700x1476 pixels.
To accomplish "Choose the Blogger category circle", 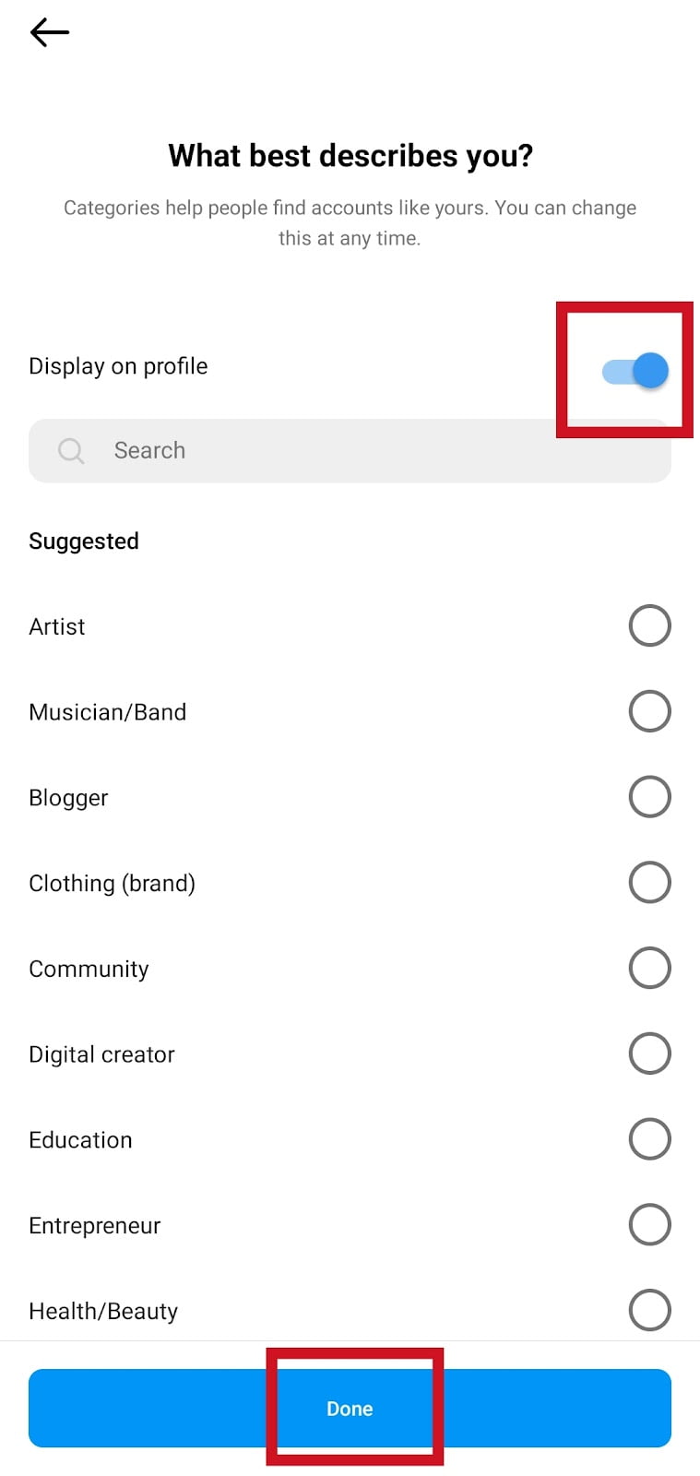I will (650, 796).
